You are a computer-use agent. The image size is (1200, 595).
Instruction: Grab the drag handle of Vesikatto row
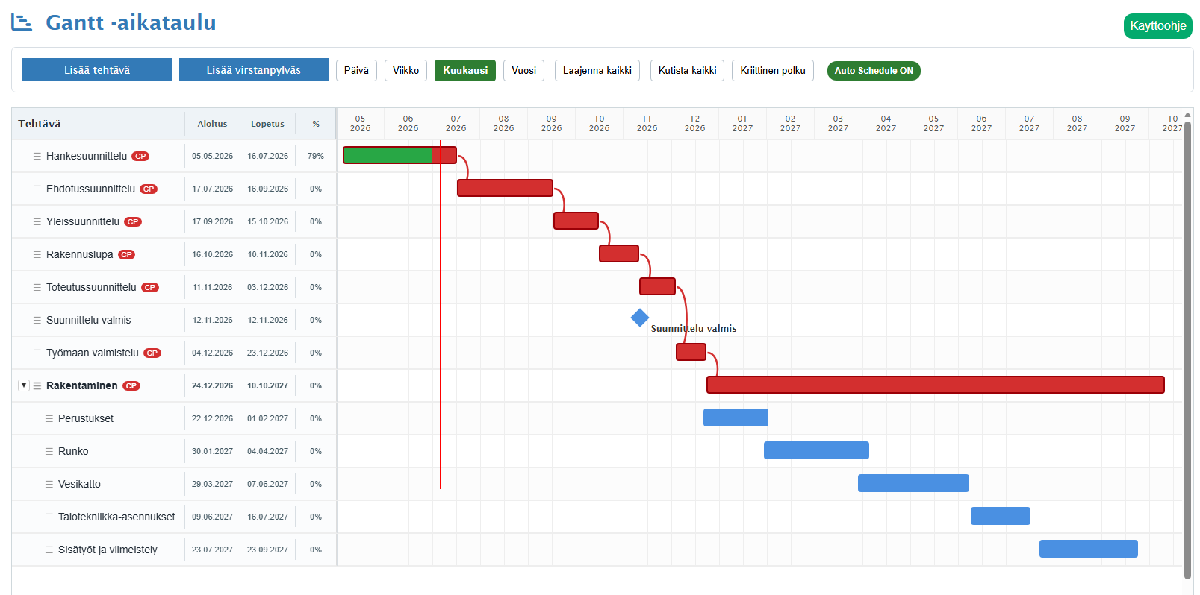click(49, 484)
